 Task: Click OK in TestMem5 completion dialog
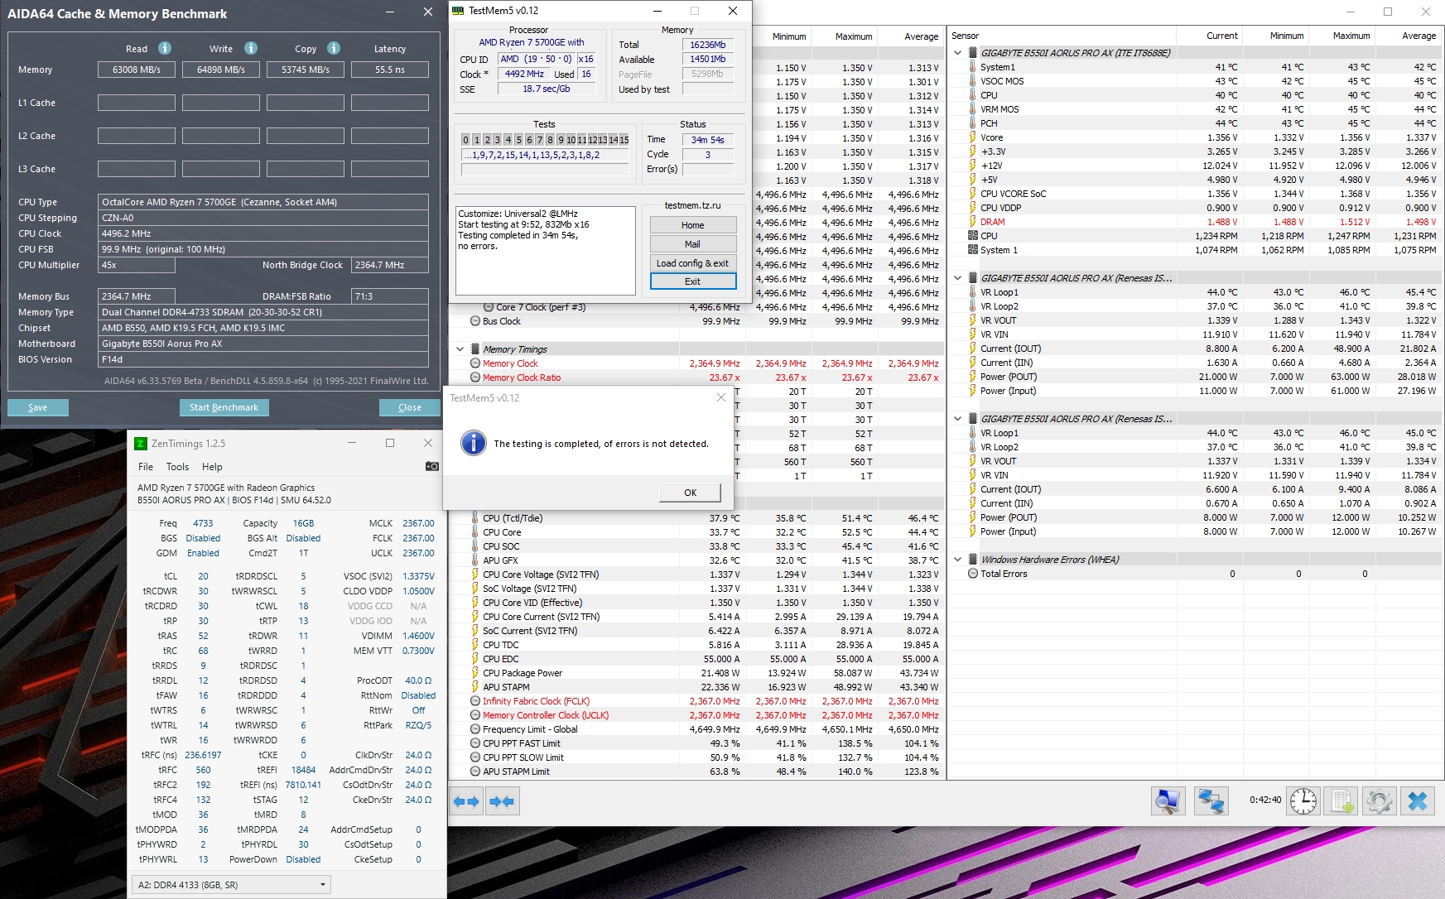click(x=690, y=493)
